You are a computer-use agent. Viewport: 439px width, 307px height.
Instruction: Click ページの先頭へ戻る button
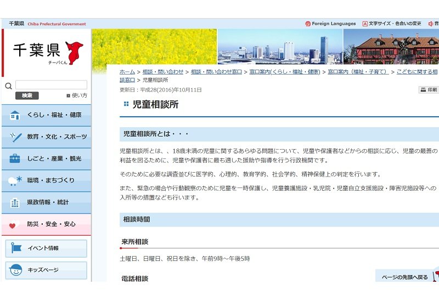(x=405, y=277)
